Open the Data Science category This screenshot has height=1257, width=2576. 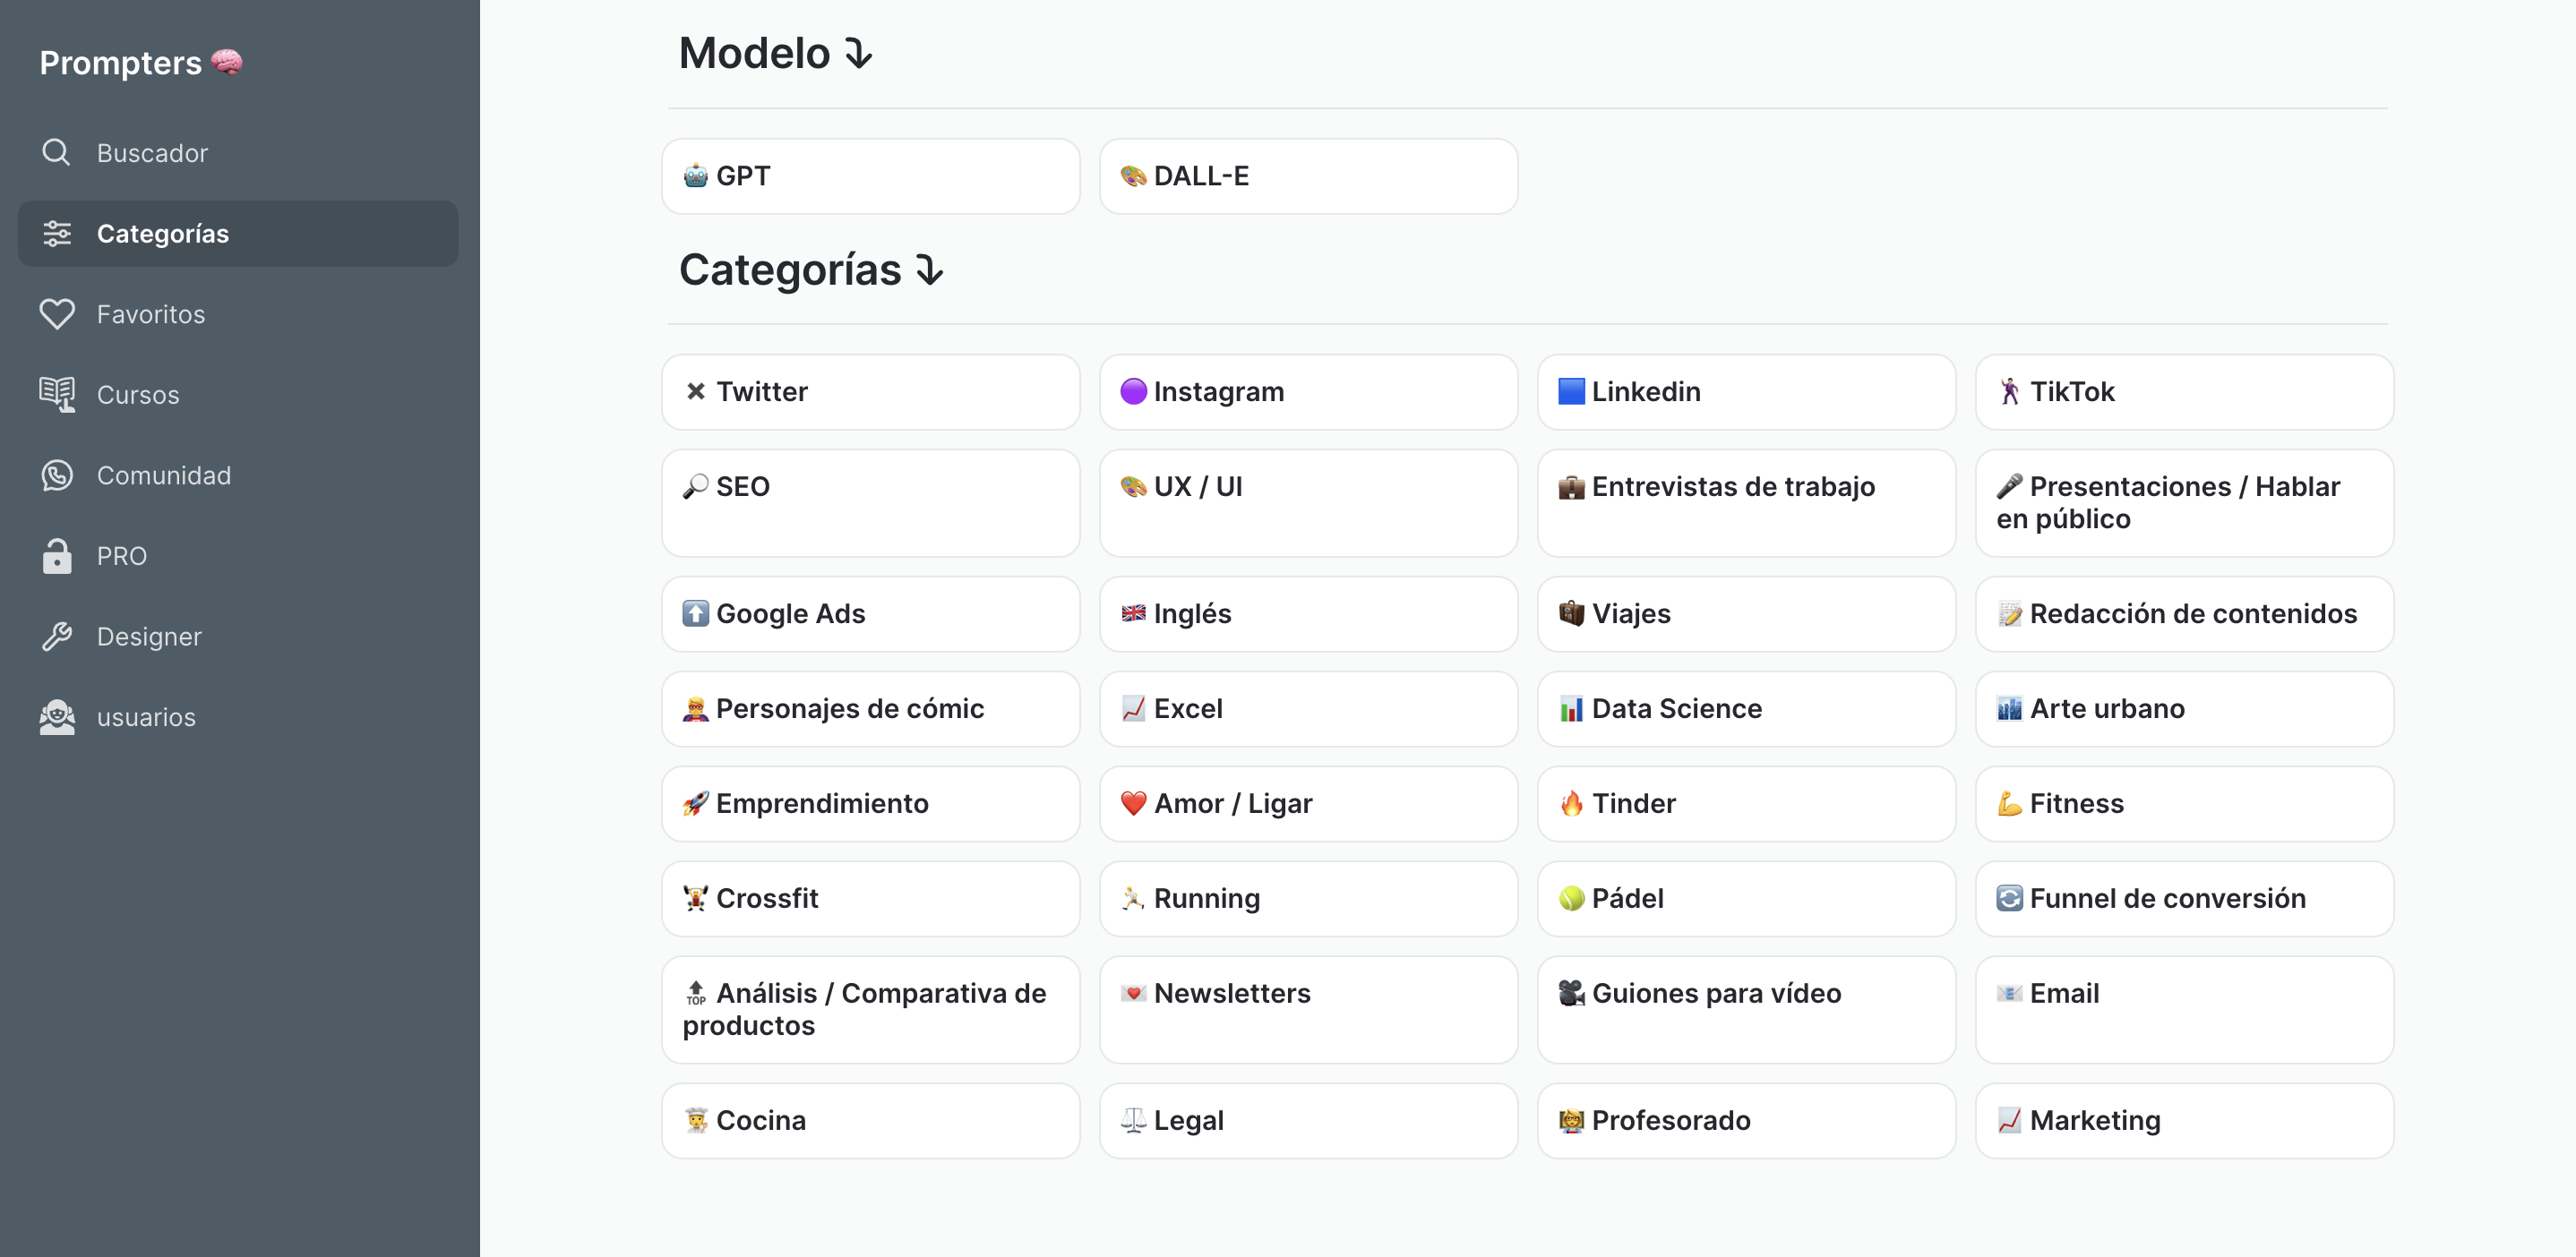pos(1745,708)
